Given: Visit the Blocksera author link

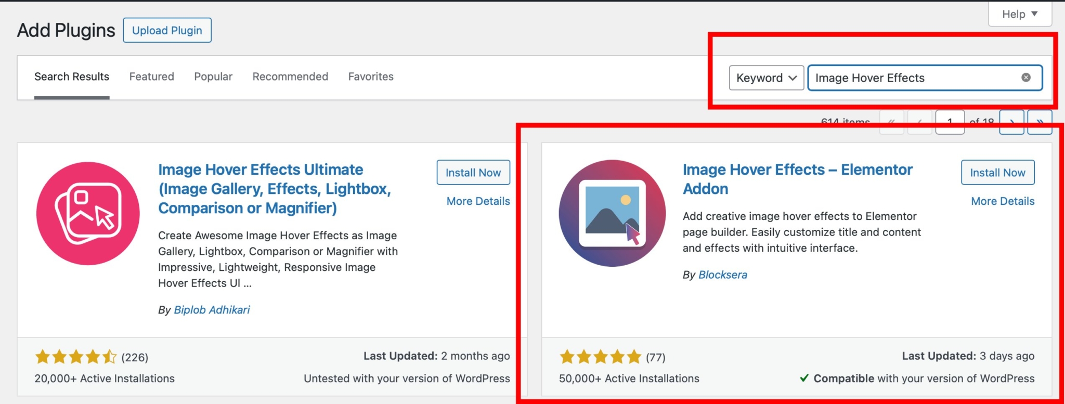Looking at the screenshot, I should click(723, 275).
